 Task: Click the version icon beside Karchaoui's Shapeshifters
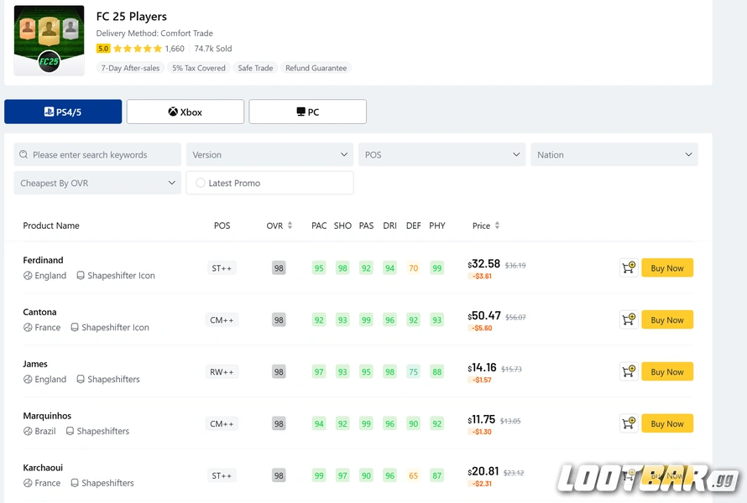pos(75,483)
